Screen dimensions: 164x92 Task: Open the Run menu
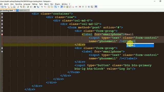(52, 4)
